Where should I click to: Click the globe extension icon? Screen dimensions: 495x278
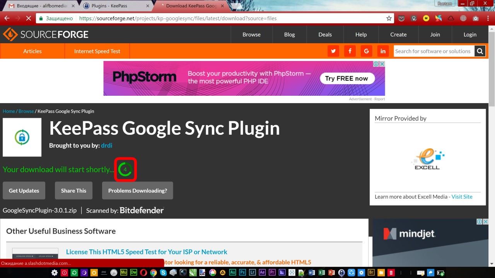tap(463, 18)
